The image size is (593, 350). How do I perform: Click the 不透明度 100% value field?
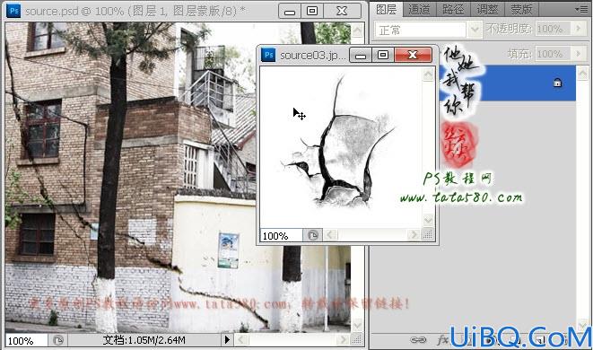point(553,29)
